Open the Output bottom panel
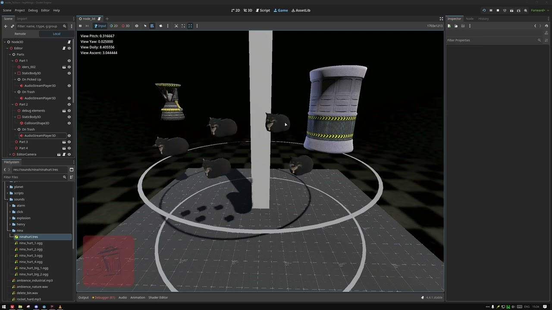 tap(83, 298)
